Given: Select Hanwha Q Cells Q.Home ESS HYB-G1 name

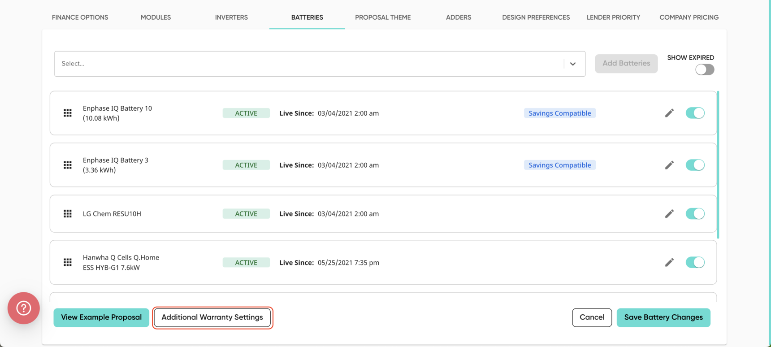Looking at the screenshot, I should pos(121,262).
